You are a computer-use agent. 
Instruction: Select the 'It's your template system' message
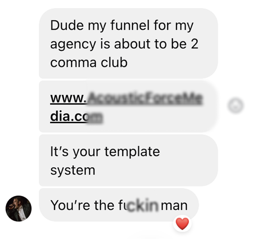[x=128, y=160]
